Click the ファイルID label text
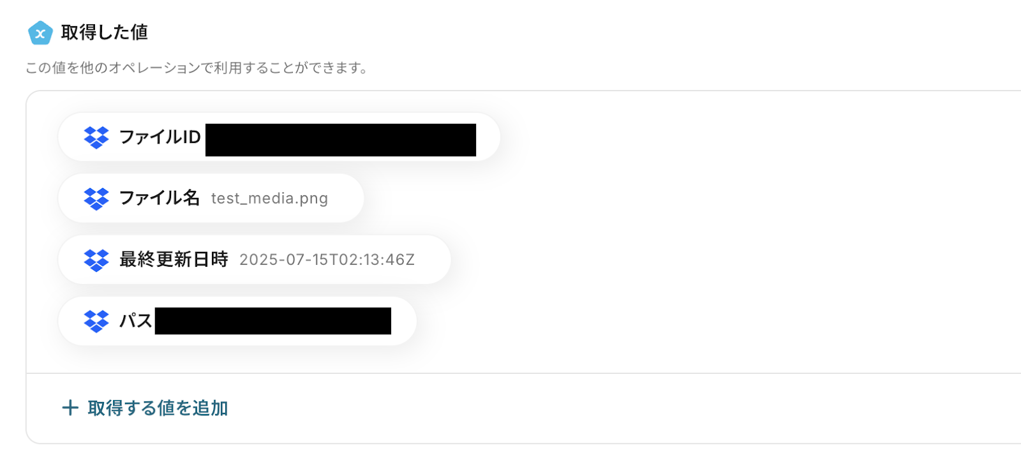The height and width of the screenshot is (469, 1021). (160, 137)
